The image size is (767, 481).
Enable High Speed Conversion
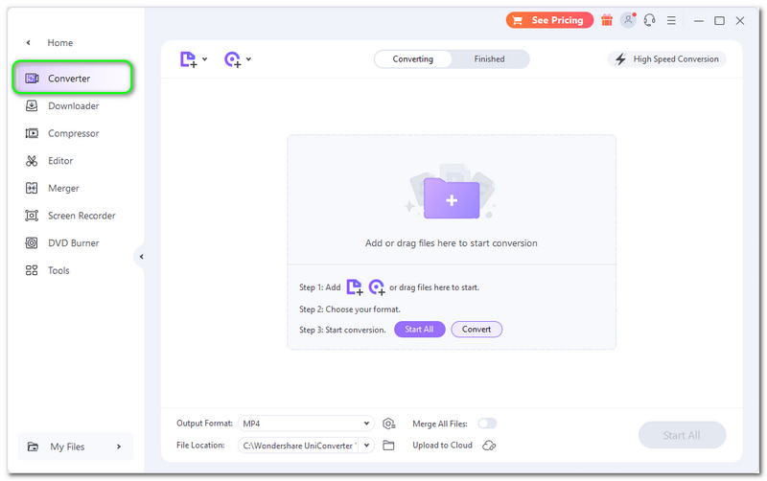[x=667, y=59]
